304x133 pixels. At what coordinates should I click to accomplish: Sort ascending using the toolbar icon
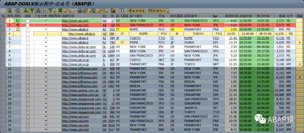point(26,11)
